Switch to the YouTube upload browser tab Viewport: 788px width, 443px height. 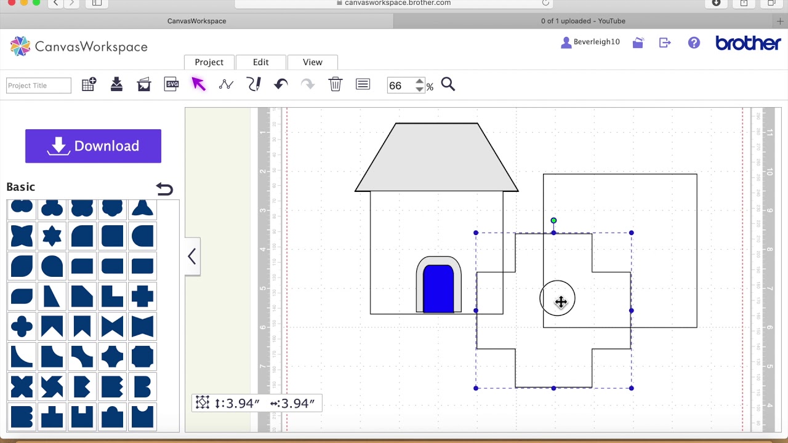[583, 21]
